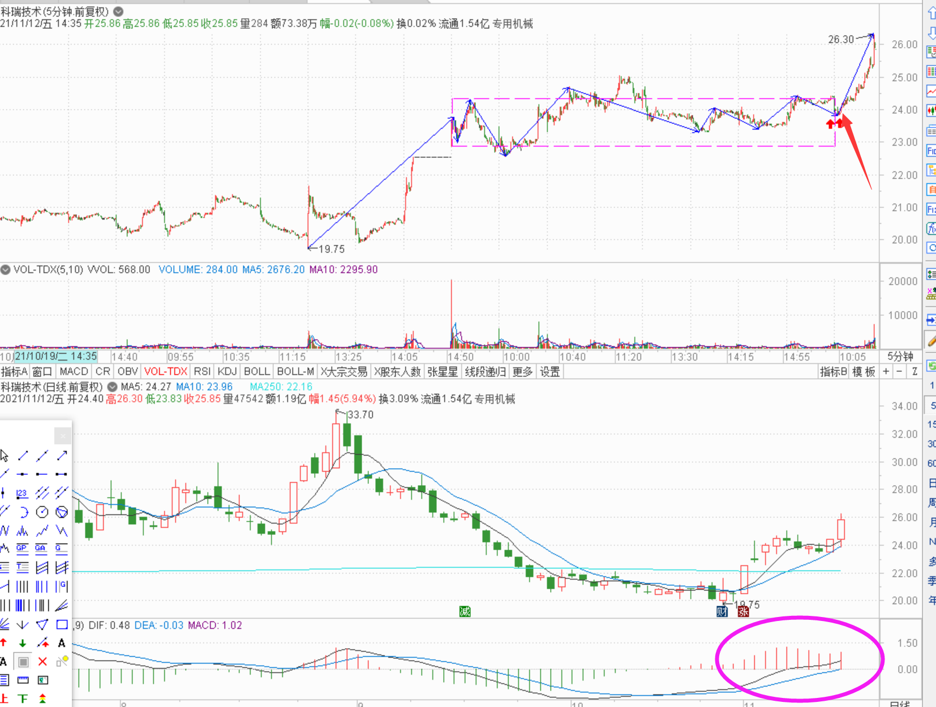Expand 5-minute chart title dropdown arrow

point(118,11)
